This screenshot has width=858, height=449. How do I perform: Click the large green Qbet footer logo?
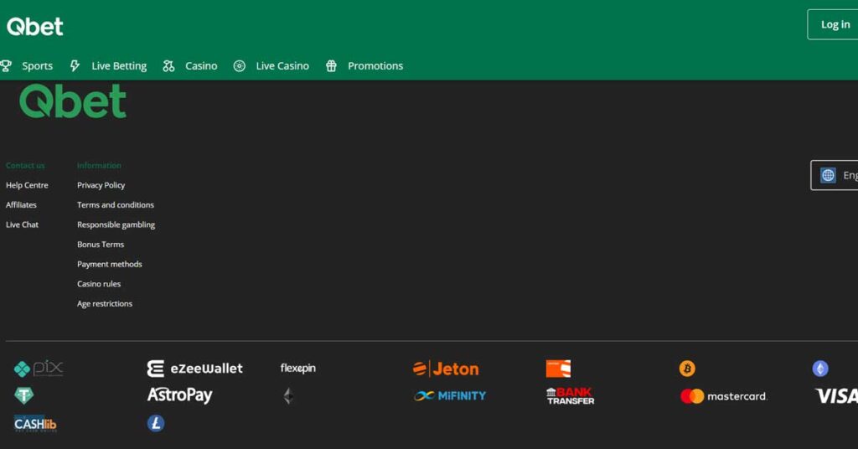tap(73, 101)
